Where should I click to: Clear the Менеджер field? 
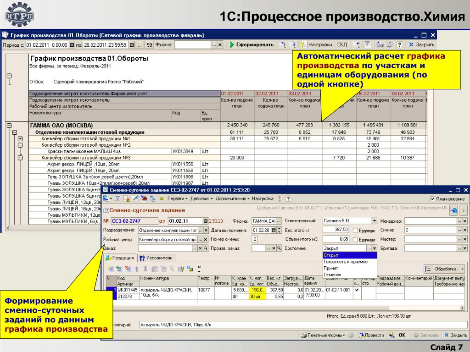pos(464,221)
